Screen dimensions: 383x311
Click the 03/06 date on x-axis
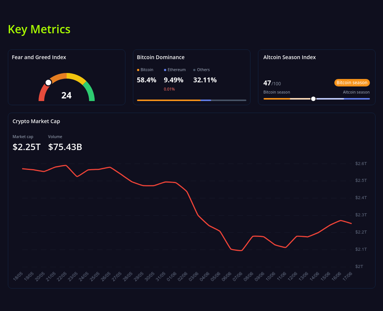(x=194, y=276)
